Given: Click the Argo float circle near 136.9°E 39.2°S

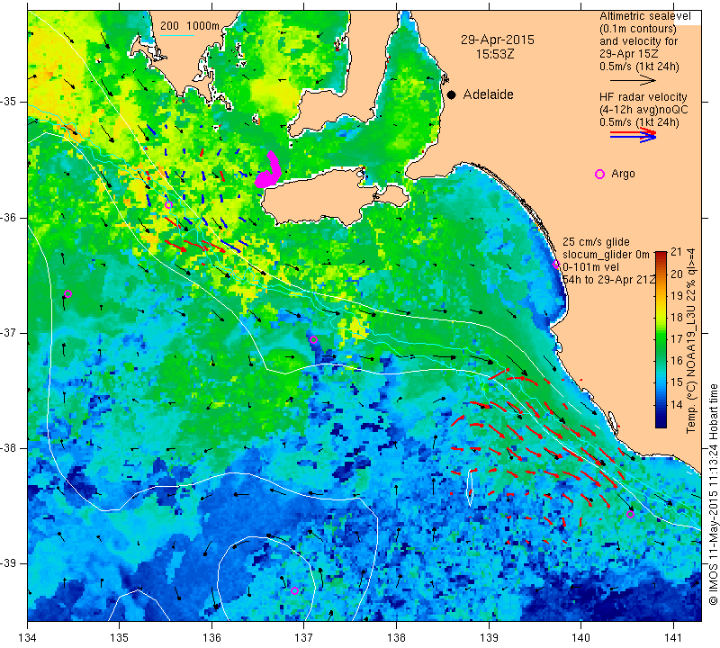Looking at the screenshot, I should [x=295, y=590].
